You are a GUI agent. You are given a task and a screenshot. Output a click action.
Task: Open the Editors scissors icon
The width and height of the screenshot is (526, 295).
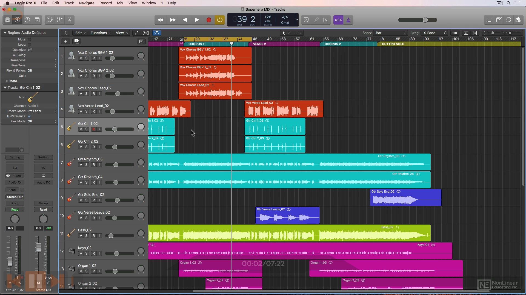69,20
